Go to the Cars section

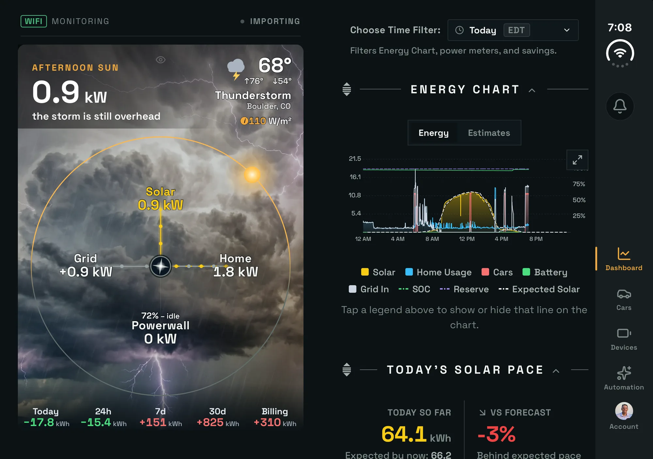coord(624,299)
